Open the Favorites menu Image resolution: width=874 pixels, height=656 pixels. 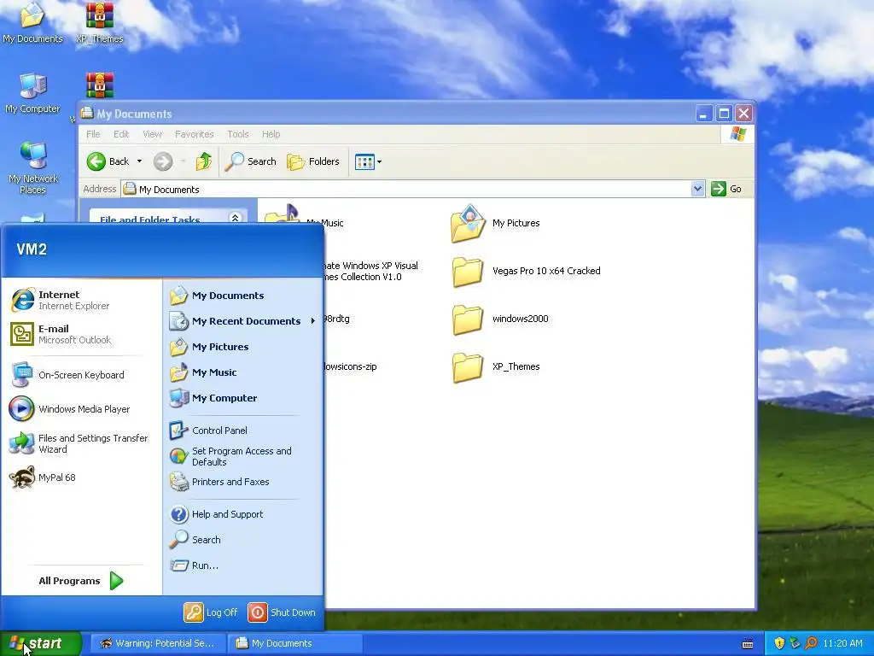[194, 134]
